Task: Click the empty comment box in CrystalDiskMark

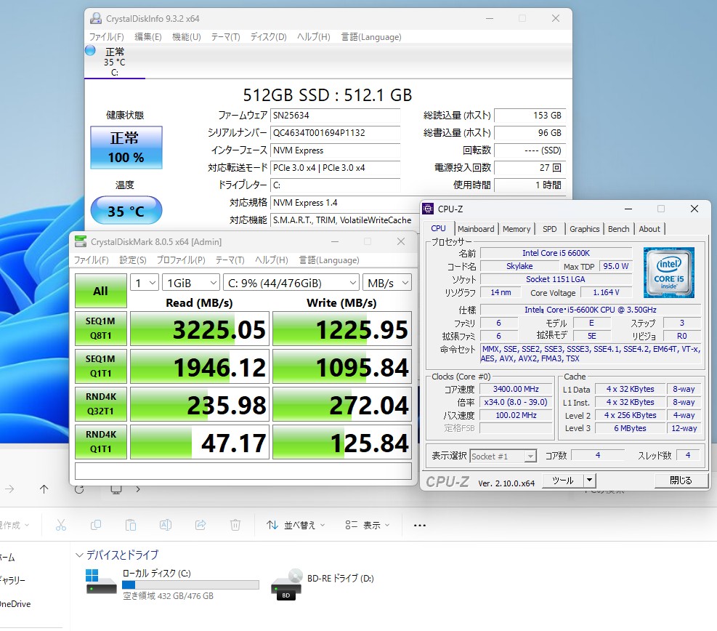Action: tap(243, 471)
